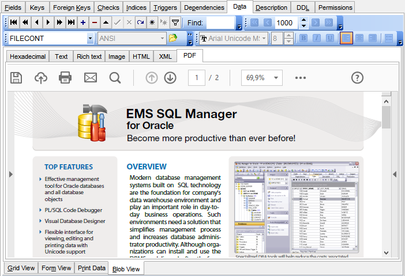
Task: Print the PDF document
Action: (65, 78)
